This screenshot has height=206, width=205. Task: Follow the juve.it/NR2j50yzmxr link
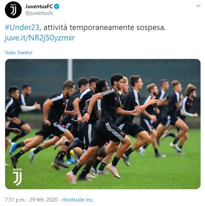pos(40,38)
